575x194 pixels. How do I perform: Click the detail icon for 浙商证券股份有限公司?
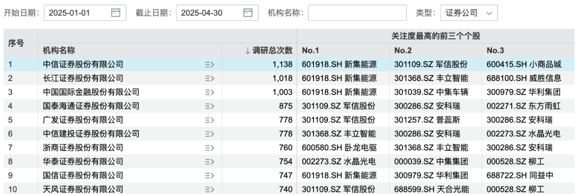(x=209, y=148)
